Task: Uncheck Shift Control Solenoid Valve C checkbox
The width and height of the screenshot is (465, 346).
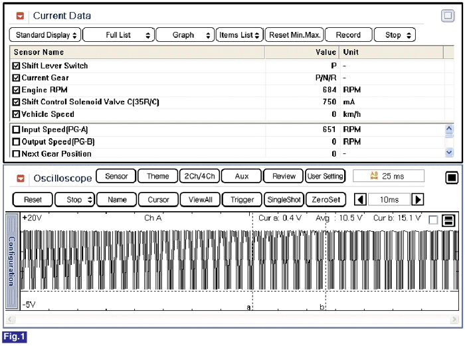Action: [17, 102]
